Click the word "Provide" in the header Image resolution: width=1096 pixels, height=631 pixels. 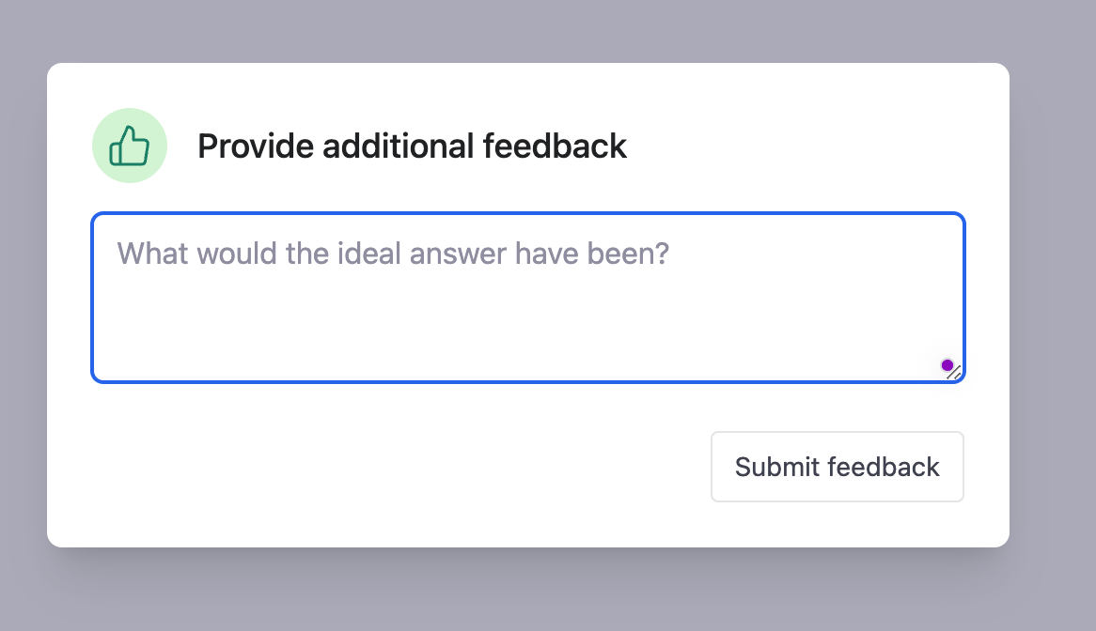point(256,146)
